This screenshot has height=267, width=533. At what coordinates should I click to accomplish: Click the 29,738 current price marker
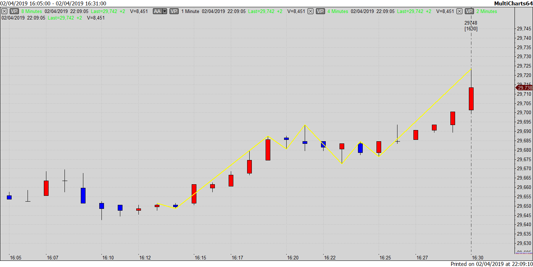click(x=524, y=88)
